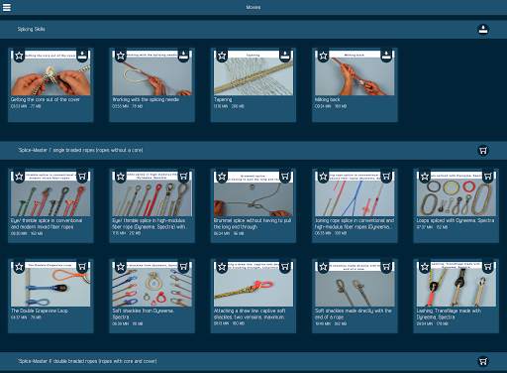Star Attaching a draw line video
507x373 pixels.
[222, 267]
